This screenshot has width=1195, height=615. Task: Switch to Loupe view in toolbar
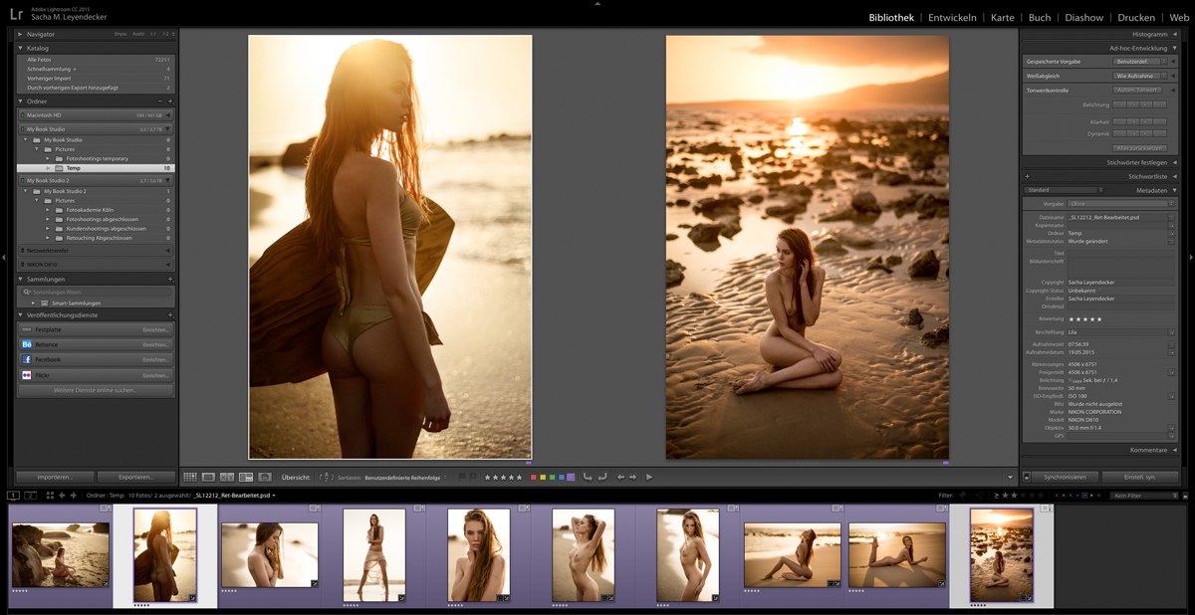tap(208, 478)
